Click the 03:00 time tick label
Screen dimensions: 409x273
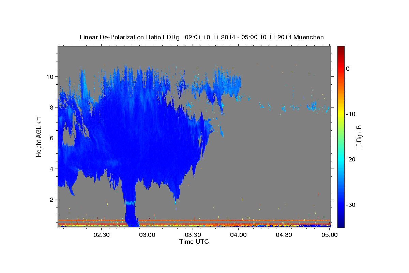[x=147, y=235]
